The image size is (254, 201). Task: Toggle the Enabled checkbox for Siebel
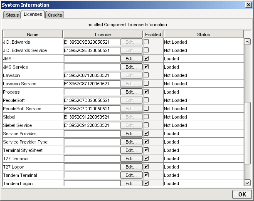point(146,117)
